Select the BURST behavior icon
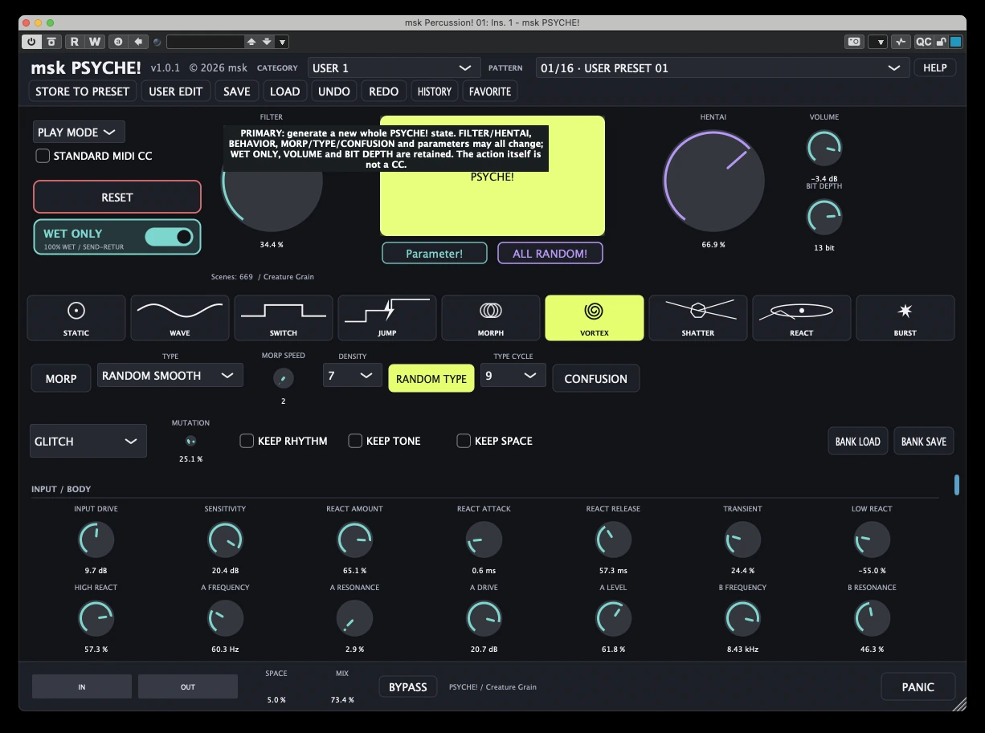 pos(905,318)
